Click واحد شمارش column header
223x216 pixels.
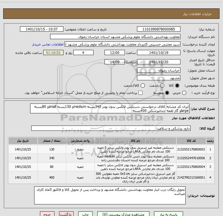pyautogui.click(x=80, y=141)
